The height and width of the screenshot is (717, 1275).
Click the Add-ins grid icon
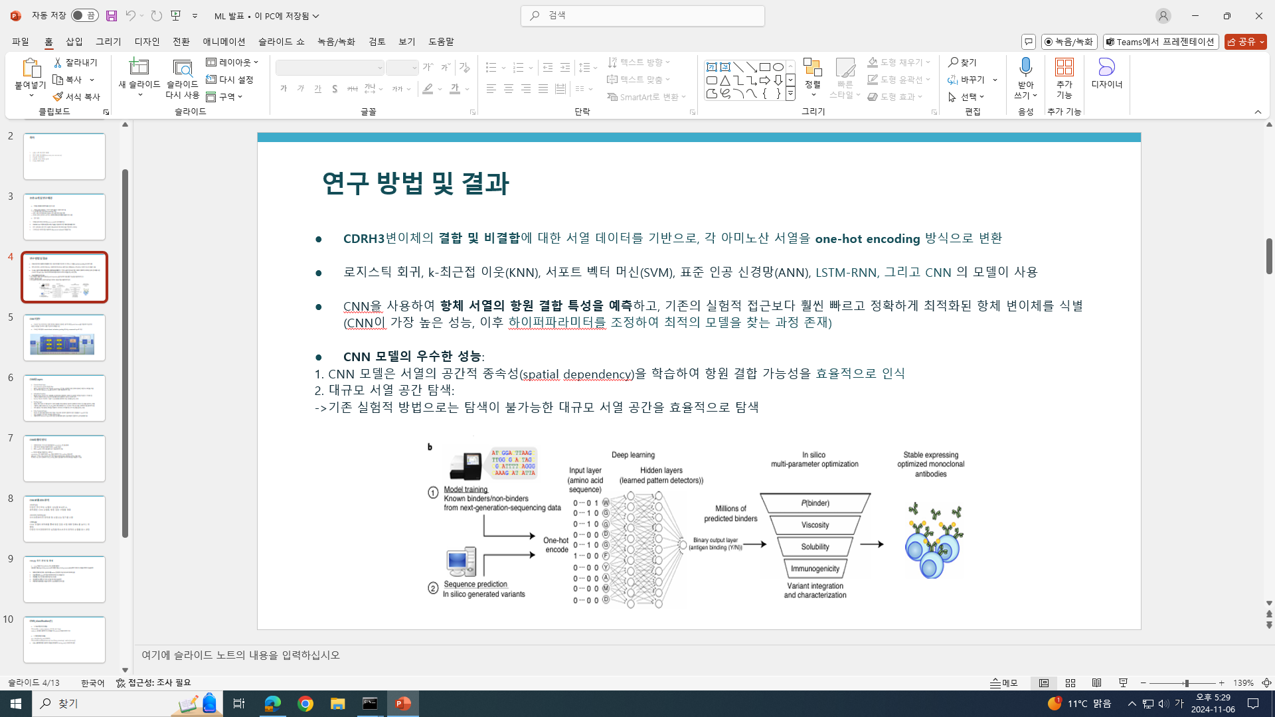(x=1064, y=67)
